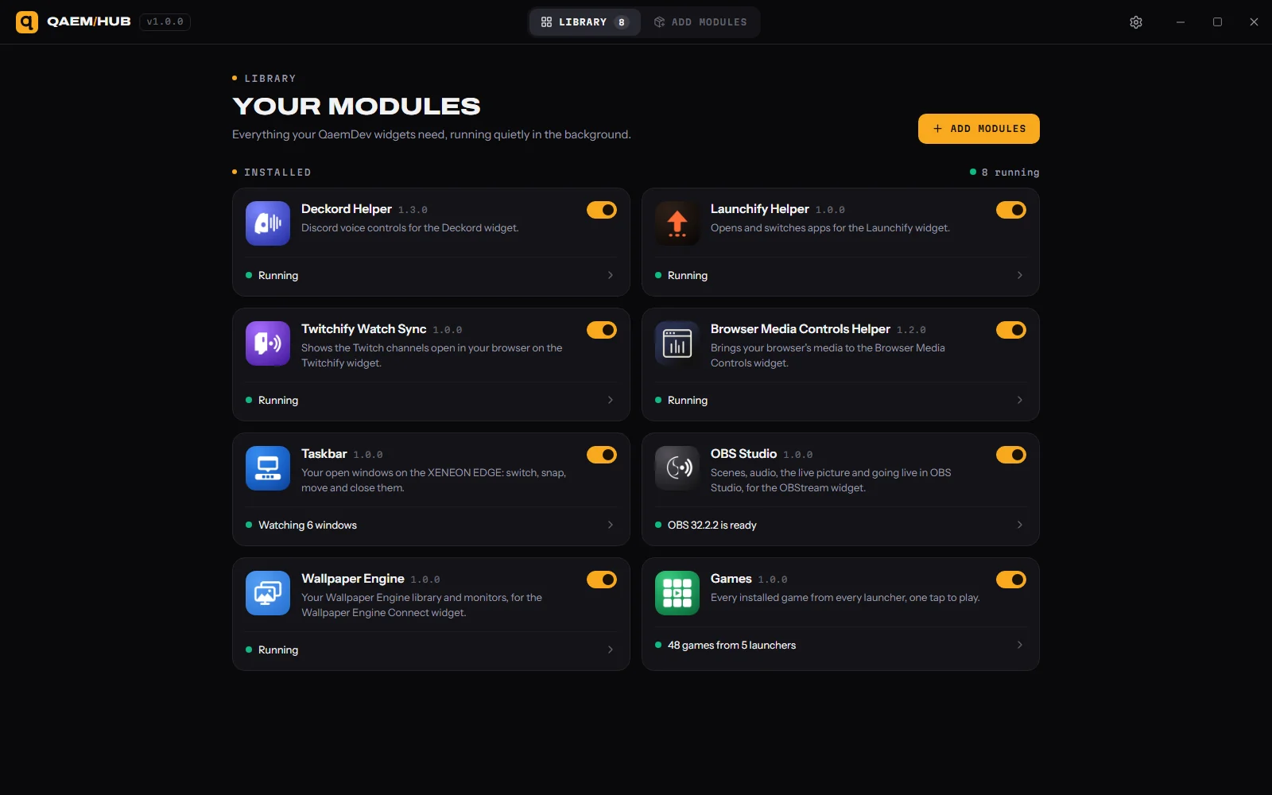Switch off the Wallpaper Engine module
Viewport: 1272px width, 795px height.
point(602,580)
